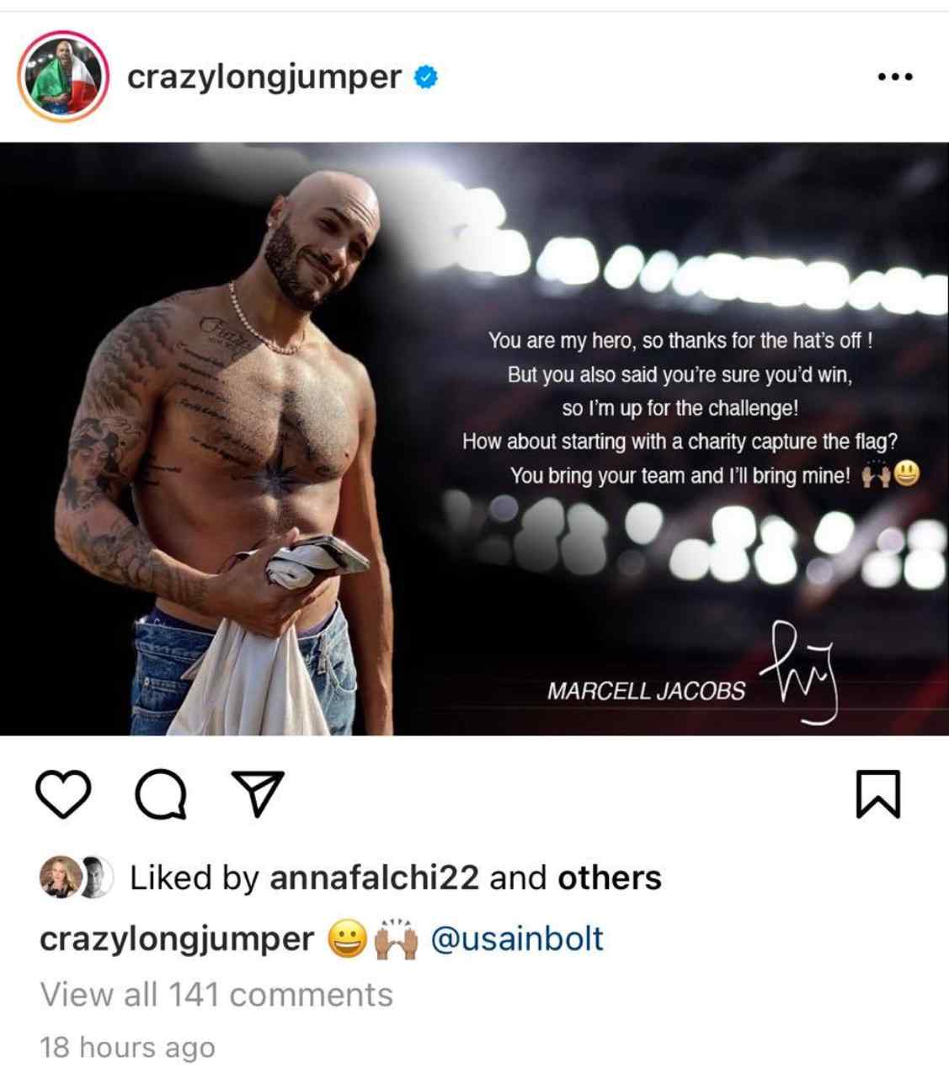Click the blue verified badge
949x1078 pixels.
(x=426, y=77)
